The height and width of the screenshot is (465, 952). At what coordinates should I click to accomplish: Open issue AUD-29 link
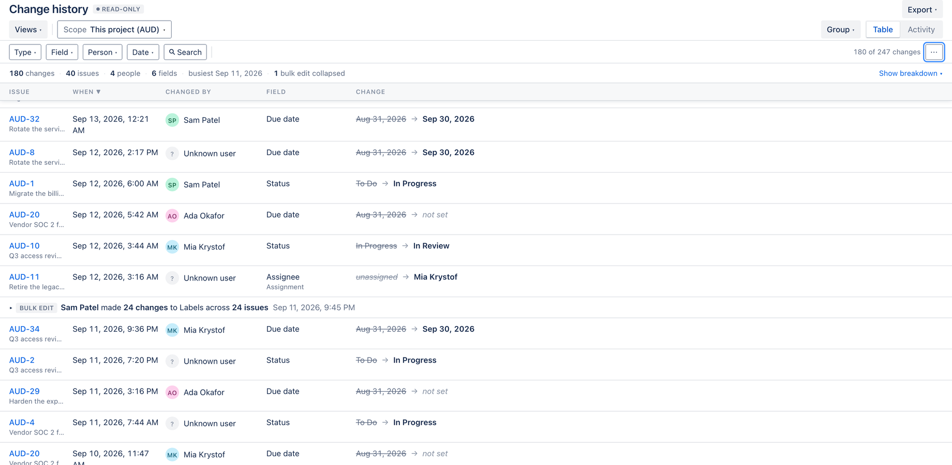(x=24, y=391)
